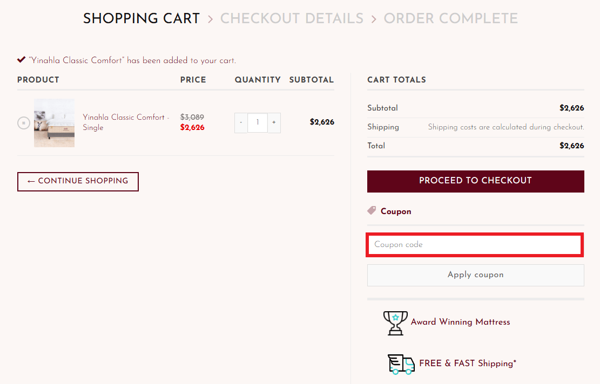The image size is (600, 384).
Task: Click FREE & FAST Shipping text
Action: tap(468, 364)
